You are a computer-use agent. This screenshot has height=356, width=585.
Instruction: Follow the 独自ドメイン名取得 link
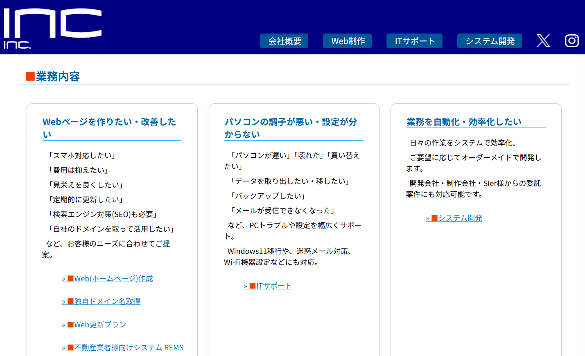point(106,301)
